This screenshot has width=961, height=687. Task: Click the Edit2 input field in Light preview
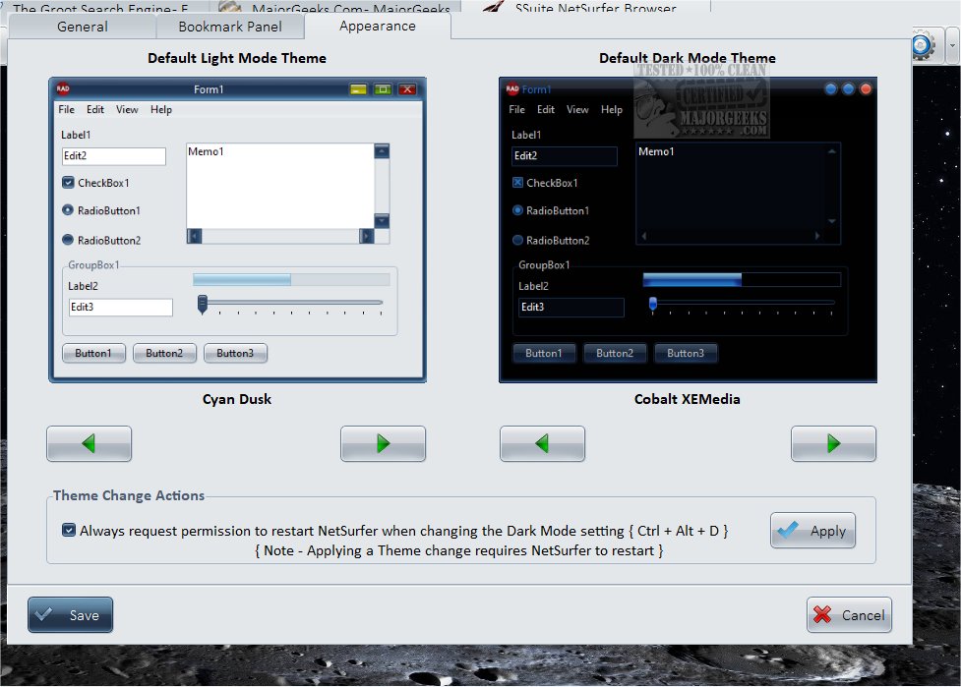coord(113,156)
